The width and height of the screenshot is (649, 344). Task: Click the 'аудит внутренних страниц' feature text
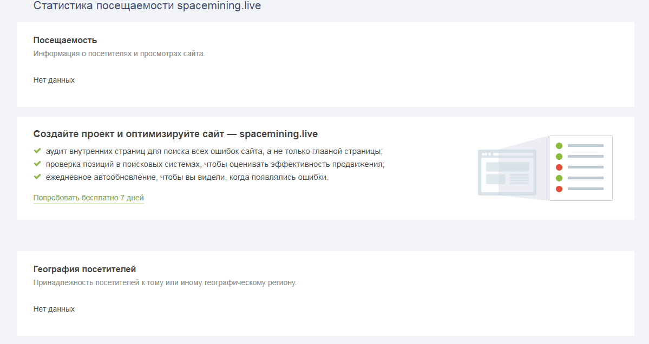(x=214, y=152)
